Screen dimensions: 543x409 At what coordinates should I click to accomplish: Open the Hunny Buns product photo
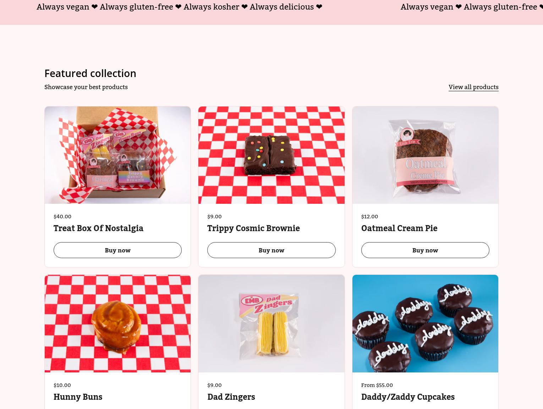coord(117,323)
